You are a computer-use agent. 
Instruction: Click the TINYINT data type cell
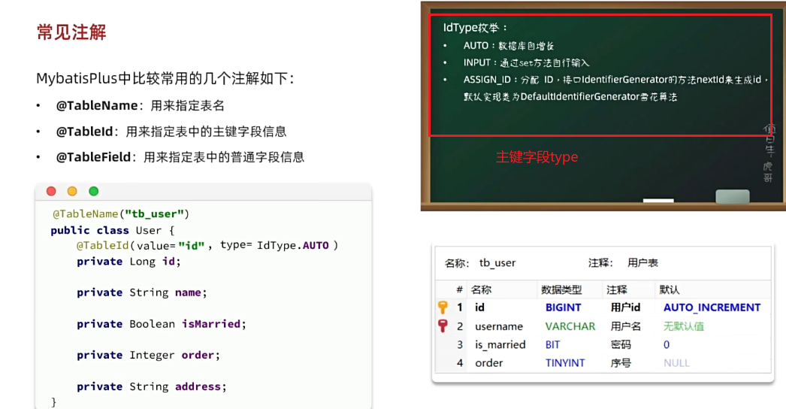click(565, 363)
